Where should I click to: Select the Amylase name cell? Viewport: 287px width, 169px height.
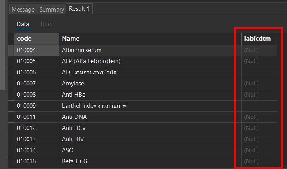click(x=150, y=84)
